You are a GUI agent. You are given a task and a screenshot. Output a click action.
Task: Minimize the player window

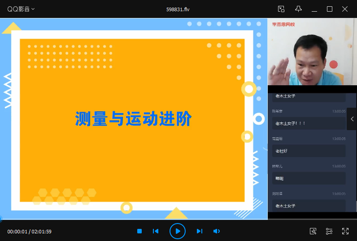click(x=314, y=9)
